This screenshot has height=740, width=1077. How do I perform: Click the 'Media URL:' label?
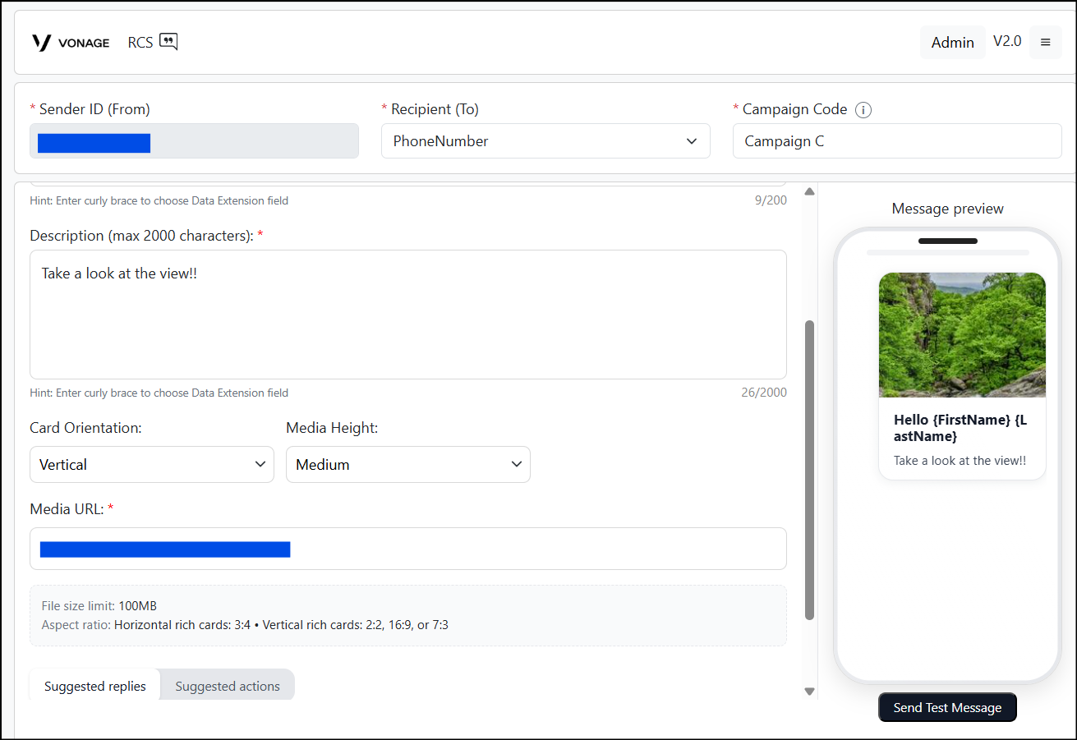tap(71, 509)
